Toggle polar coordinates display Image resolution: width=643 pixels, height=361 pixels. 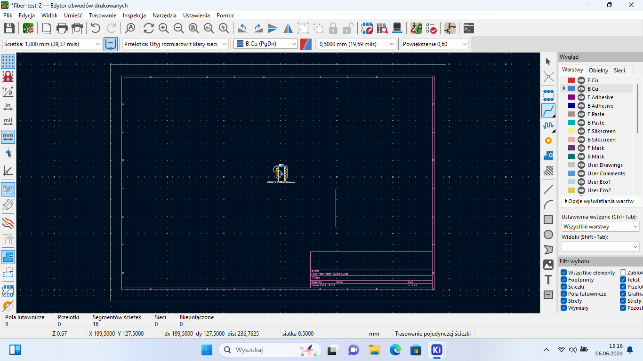point(8,92)
